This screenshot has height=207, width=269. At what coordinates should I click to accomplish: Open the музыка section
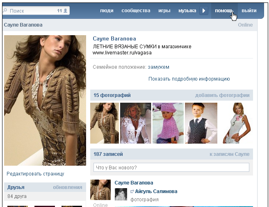pos(187,11)
